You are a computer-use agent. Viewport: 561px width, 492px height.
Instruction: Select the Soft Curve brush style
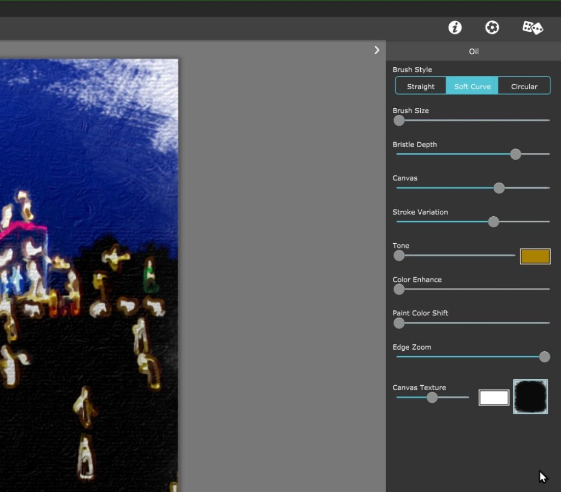(x=472, y=86)
